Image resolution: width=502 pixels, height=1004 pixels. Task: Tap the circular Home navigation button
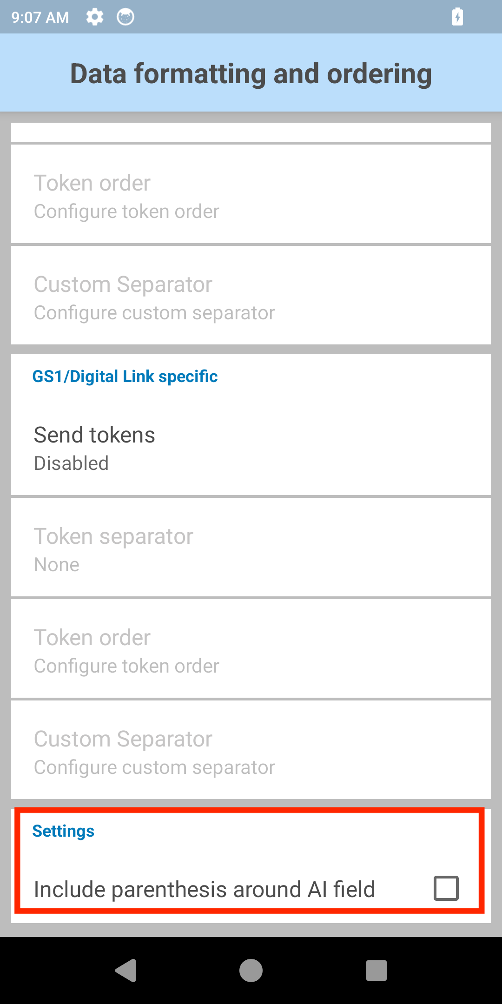point(251,971)
